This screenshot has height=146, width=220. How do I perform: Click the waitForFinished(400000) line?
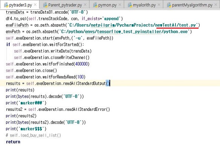pyautogui.click(x=48, y=64)
